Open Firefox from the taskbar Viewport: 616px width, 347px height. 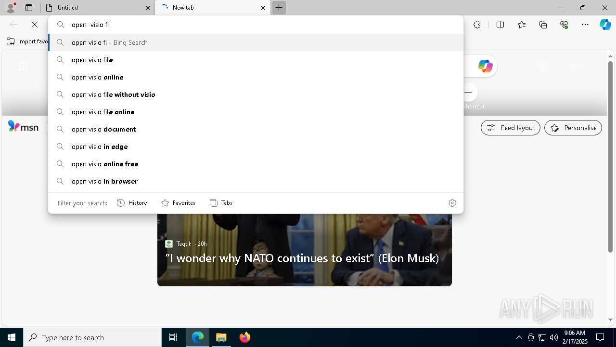pos(245,337)
